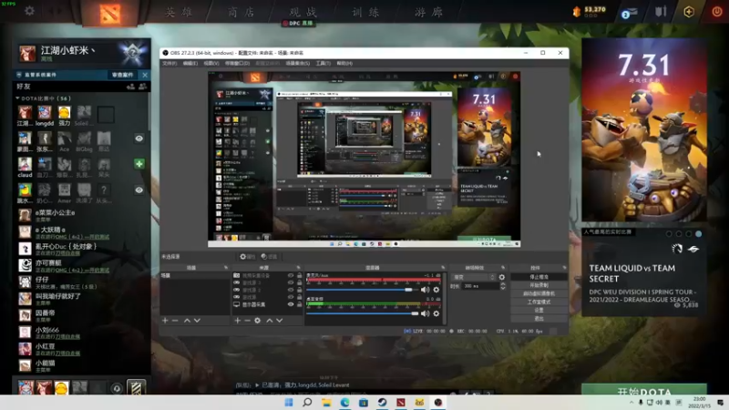Click the gold Dota Plus hexagon icon
This screenshot has width=729, height=410.
[x=689, y=12]
